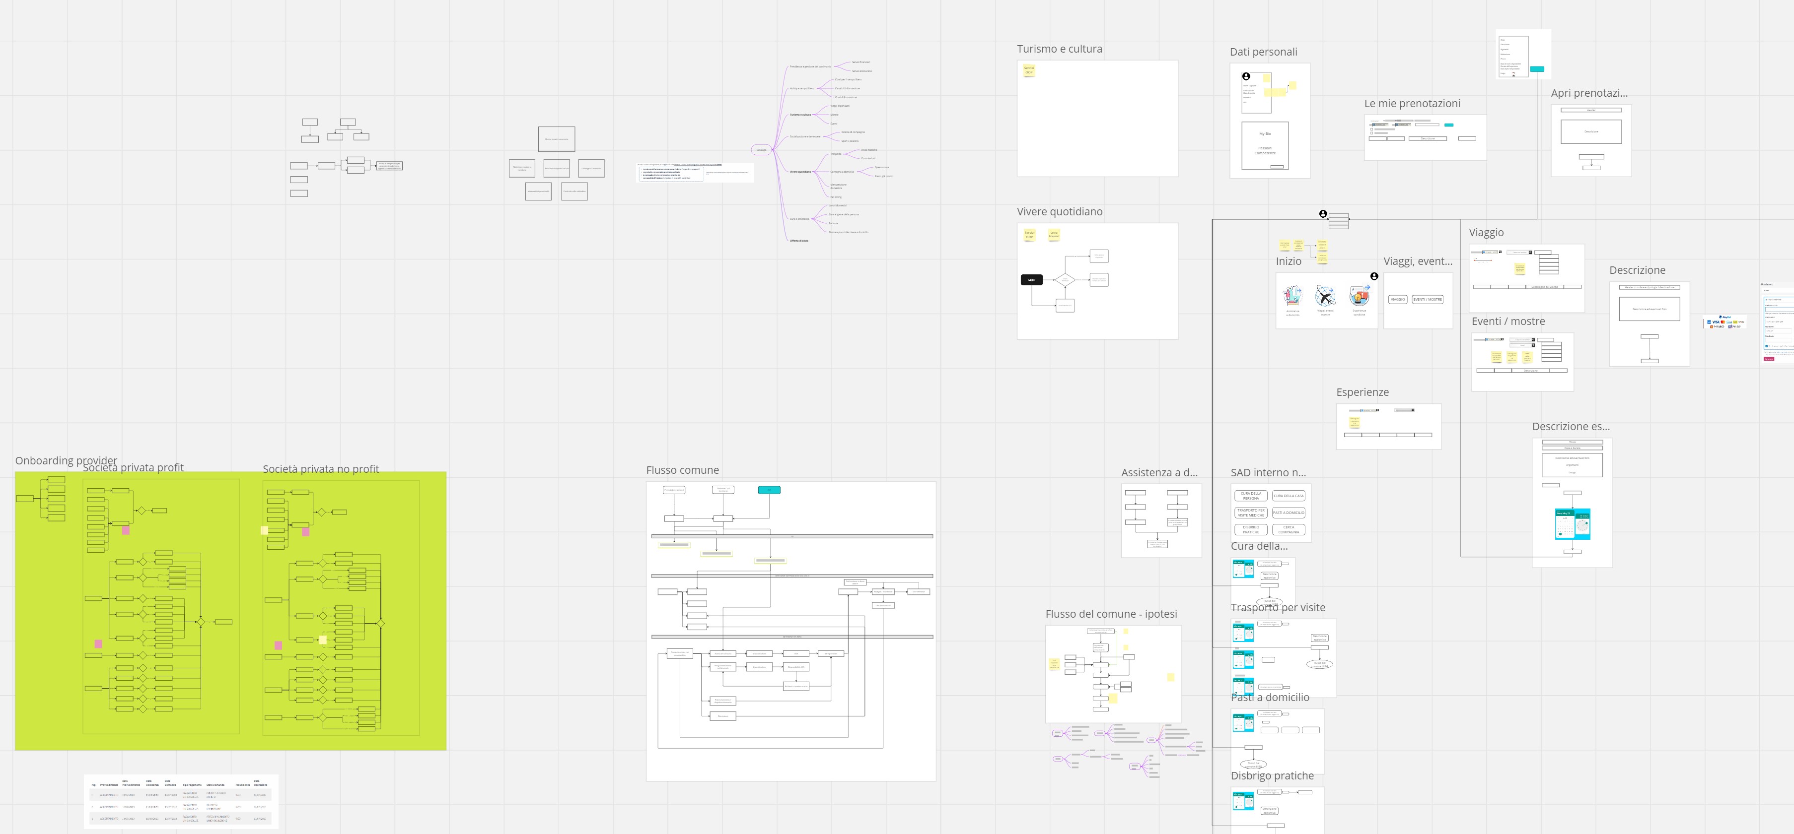The image size is (1794, 834).
Task: Select the Apri prenotazi... frame title
Action: [x=1589, y=93]
